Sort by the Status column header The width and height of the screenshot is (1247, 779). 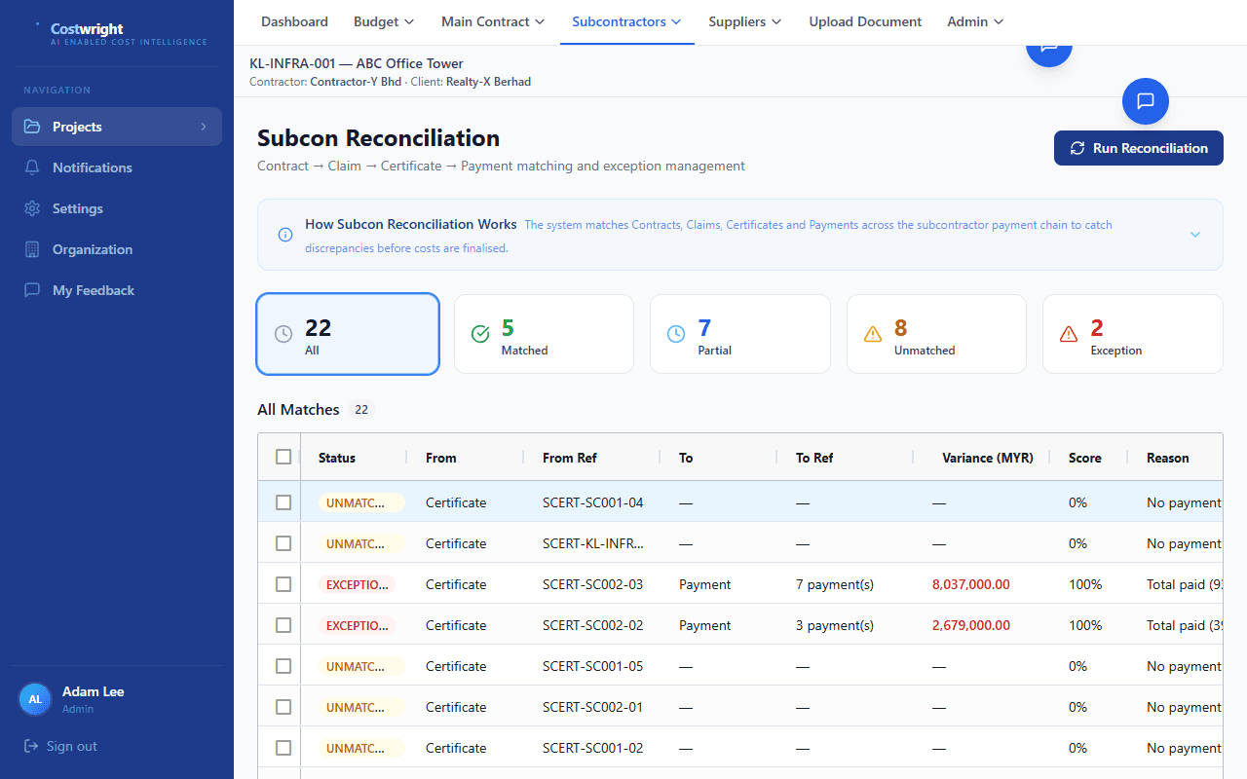click(x=337, y=458)
